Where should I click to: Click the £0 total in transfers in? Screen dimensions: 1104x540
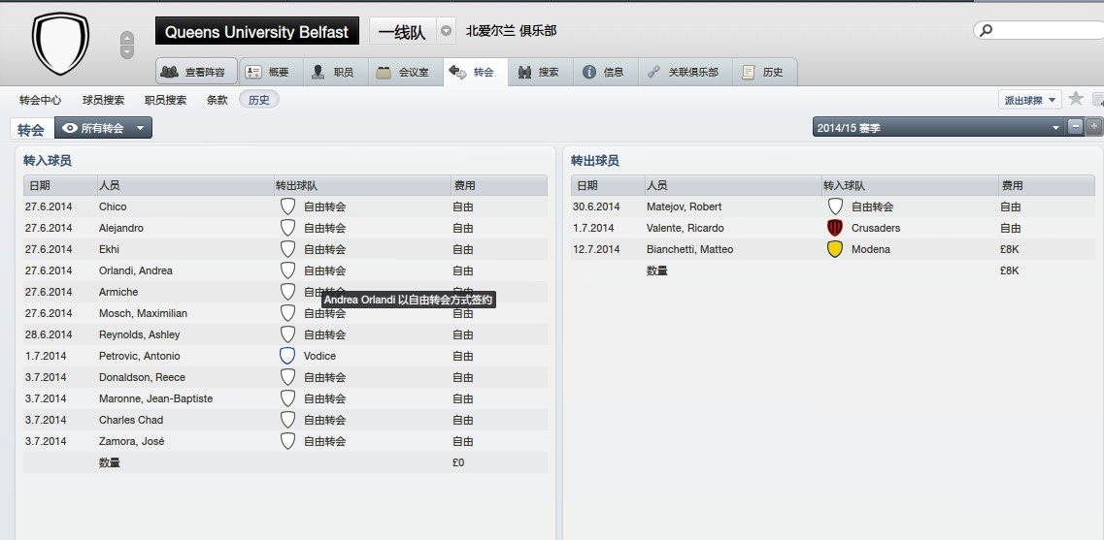(x=458, y=462)
